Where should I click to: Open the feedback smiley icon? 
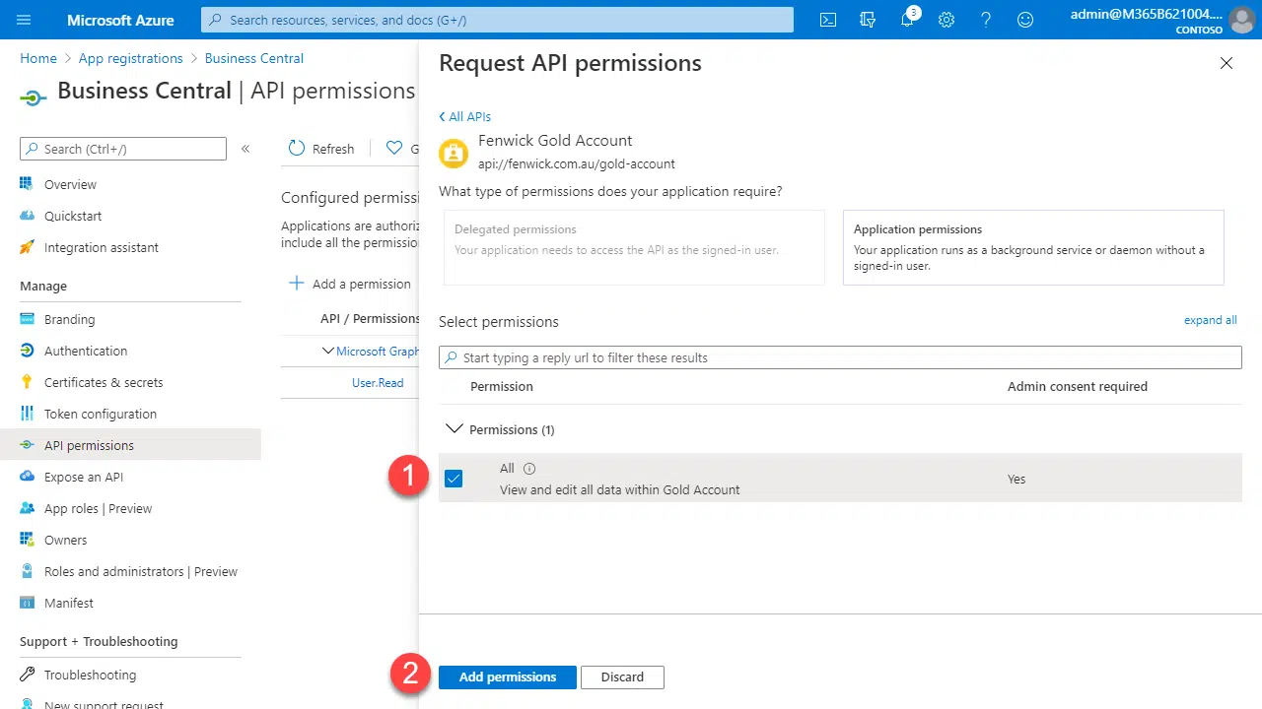(x=1025, y=20)
